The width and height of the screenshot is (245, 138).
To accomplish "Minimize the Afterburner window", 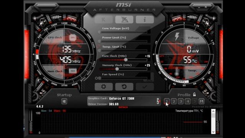I will 199,7.
